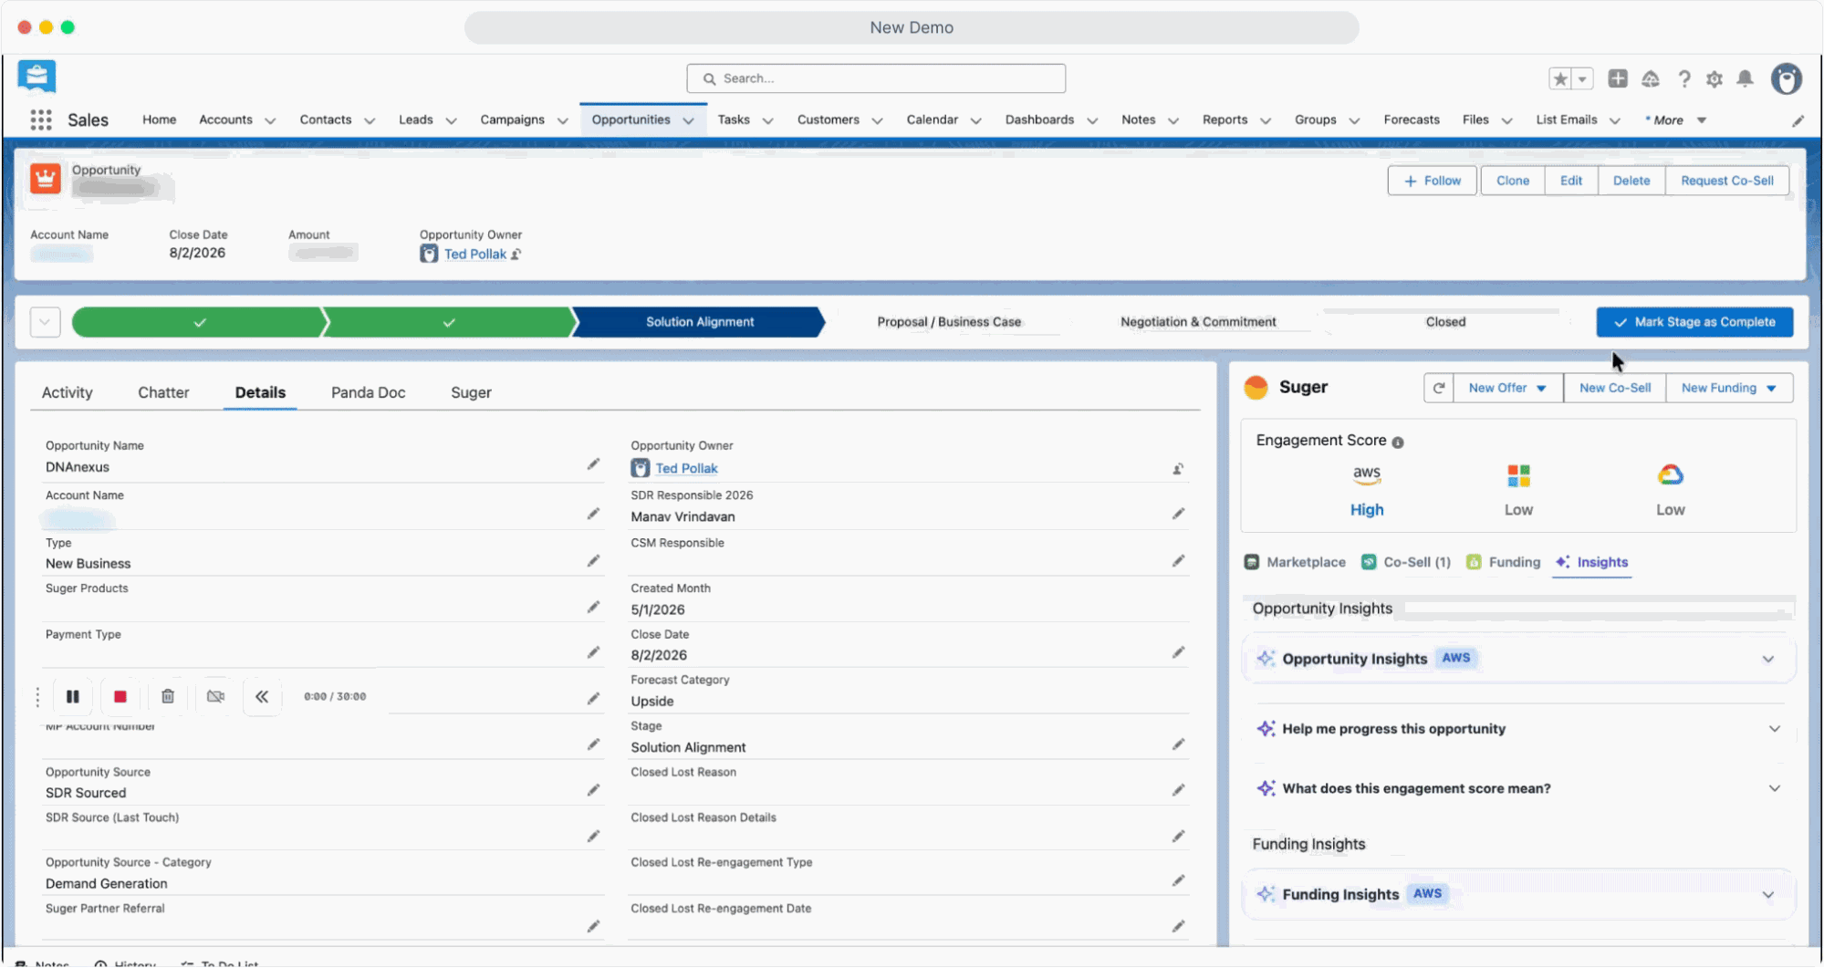Click the Search input field
This screenshot has height=968, width=1824.
click(x=876, y=78)
